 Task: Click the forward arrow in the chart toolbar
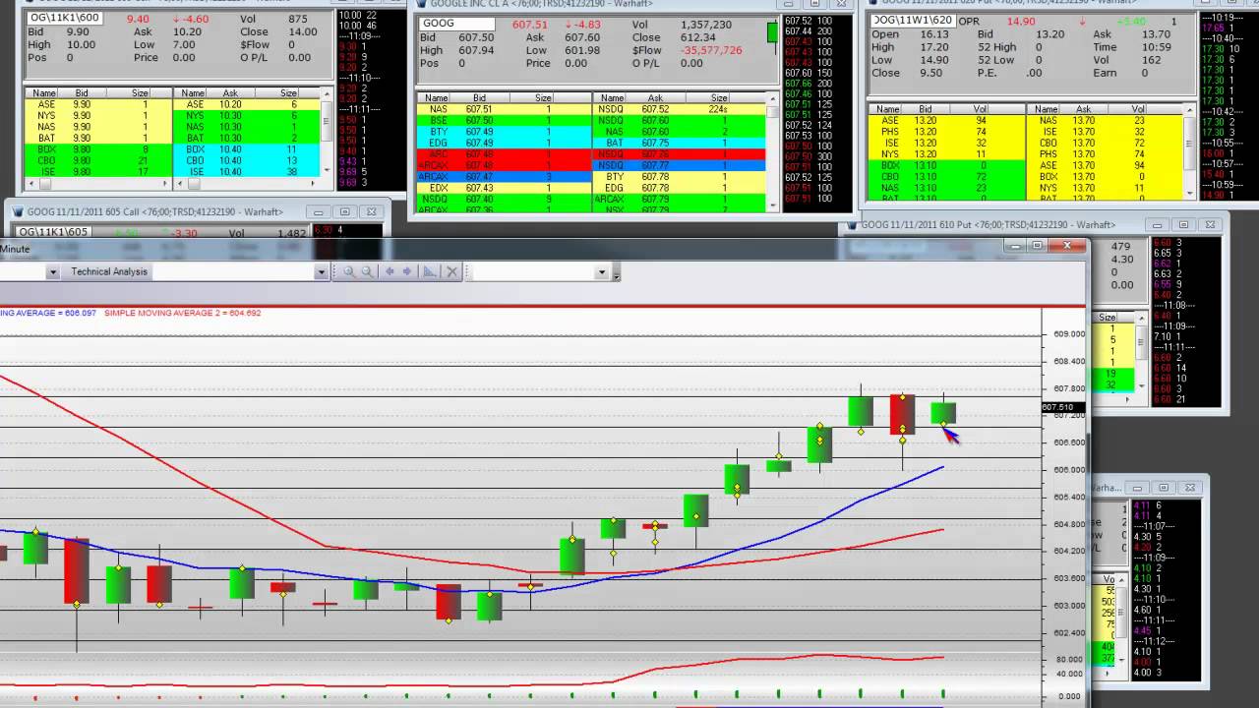click(407, 271)
